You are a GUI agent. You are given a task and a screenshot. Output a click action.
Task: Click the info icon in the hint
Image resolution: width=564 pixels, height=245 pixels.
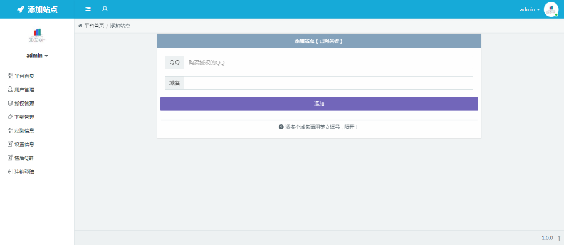[281, 127]
